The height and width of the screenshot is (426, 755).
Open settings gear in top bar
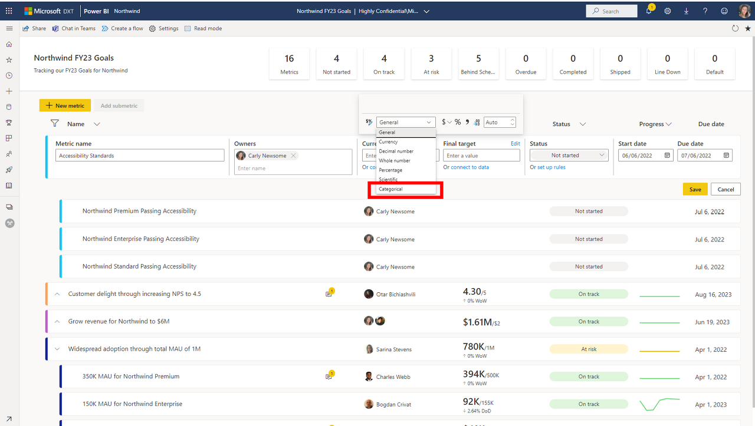[668, 11]
